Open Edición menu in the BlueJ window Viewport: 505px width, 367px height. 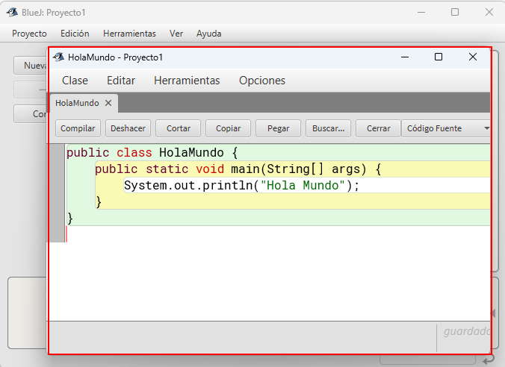point(75,34)
